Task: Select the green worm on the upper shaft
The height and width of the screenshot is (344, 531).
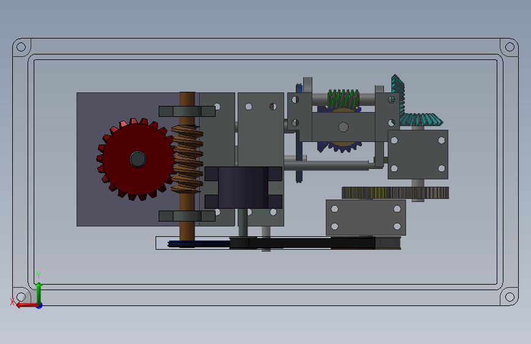Action: 344,99
